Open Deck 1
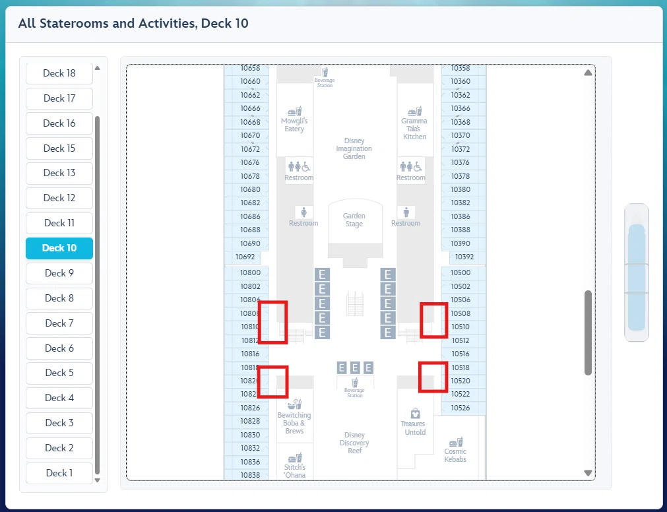This screenshot has width=667, height=512. point(59,473)
